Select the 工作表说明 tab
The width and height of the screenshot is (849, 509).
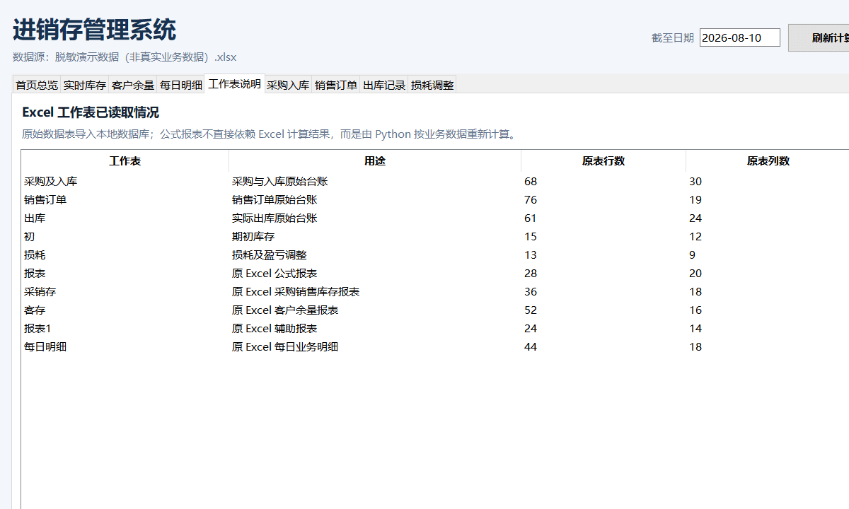click(235, 83)
